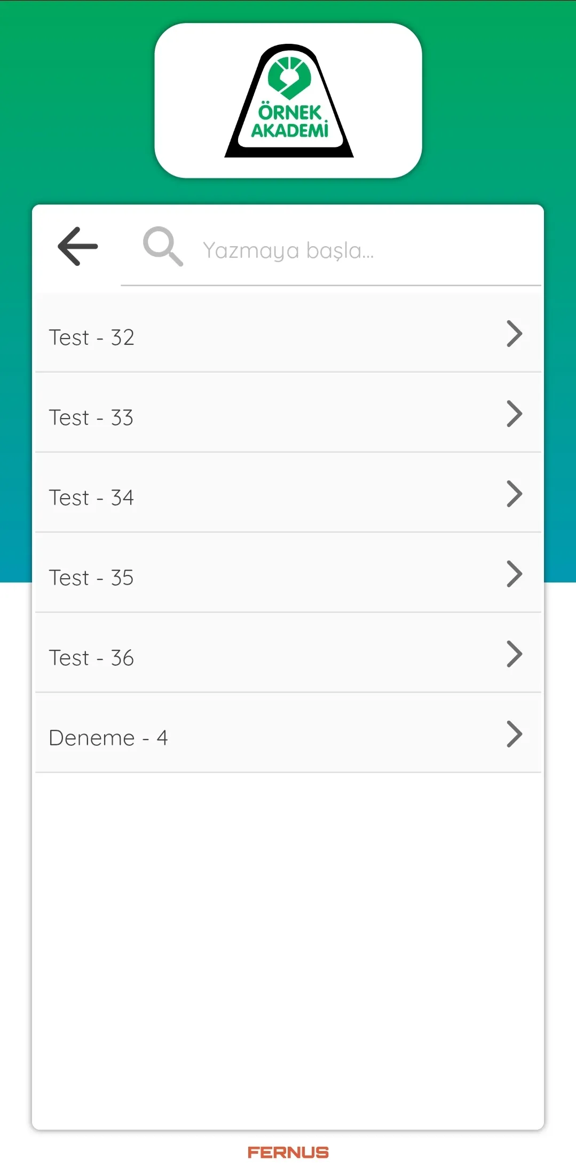Tap the Örnek Akademi logo
576x1166 pixels.
[289, 100]
